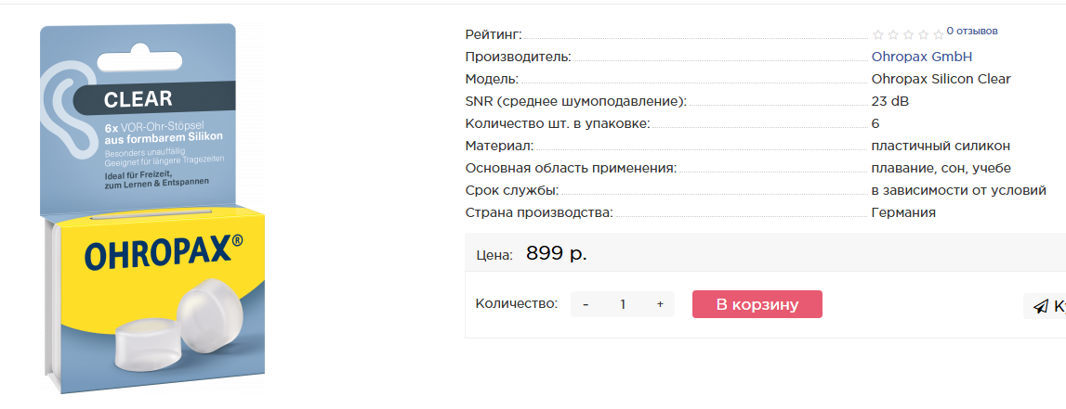Click the first rating star
Viewport: 1066px width, 409px height.
(x=877, y=34)
